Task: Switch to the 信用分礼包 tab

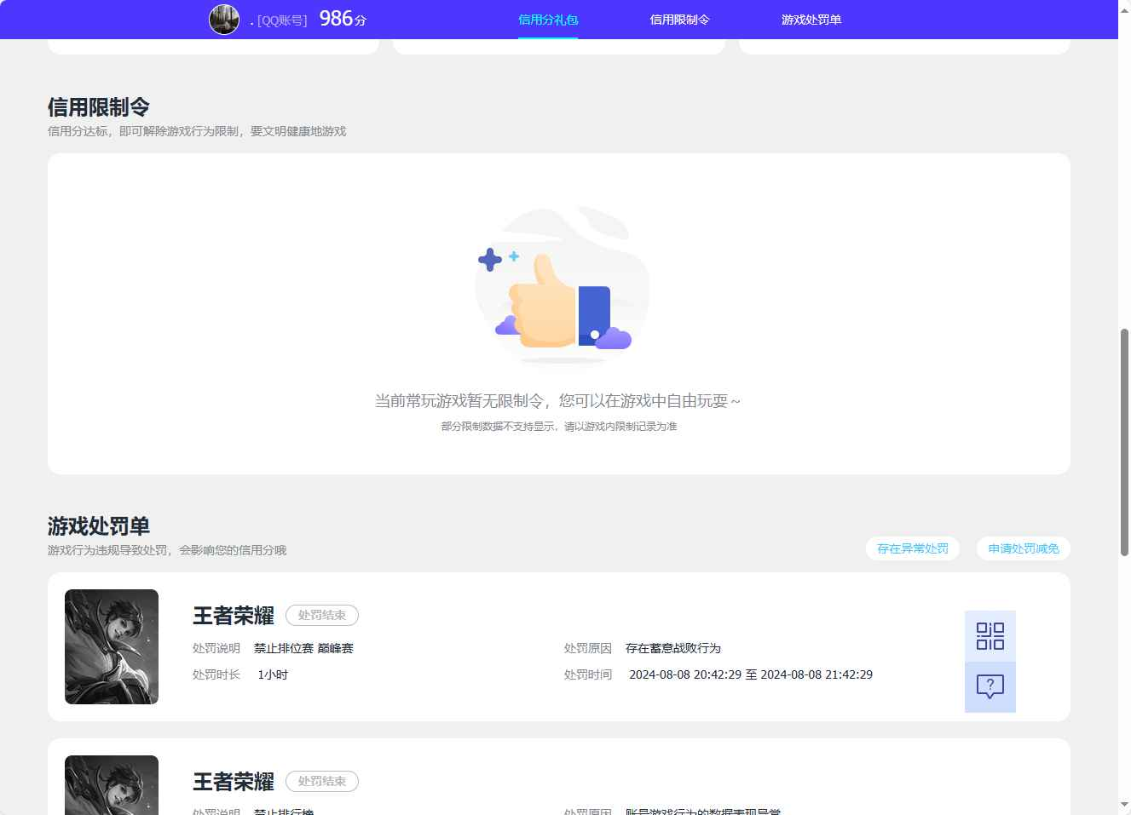Action: point(548,20)
